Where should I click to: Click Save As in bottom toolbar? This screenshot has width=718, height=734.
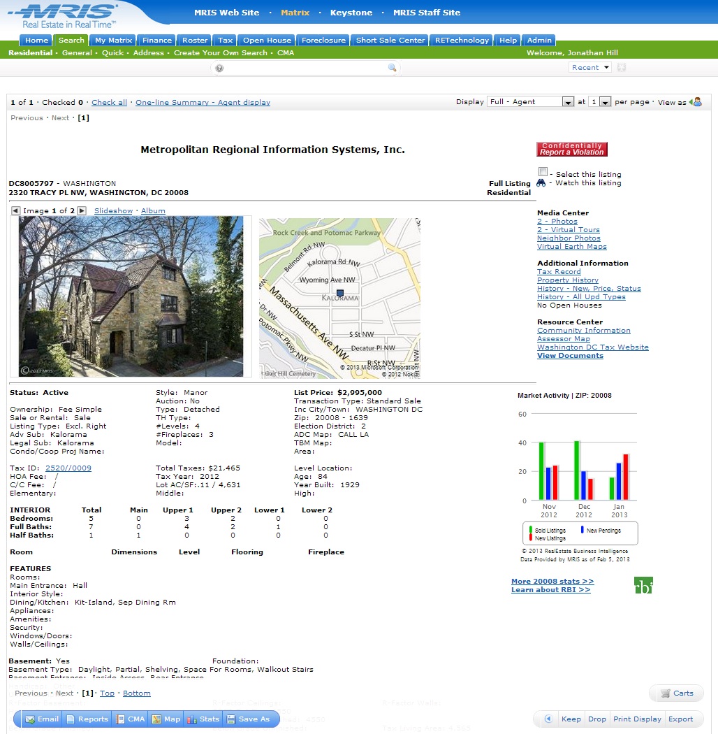[x=249, y=719]
